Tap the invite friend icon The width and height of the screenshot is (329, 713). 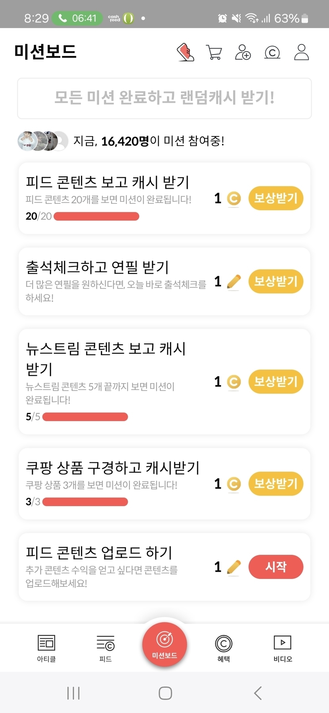(x=243, y=52)
